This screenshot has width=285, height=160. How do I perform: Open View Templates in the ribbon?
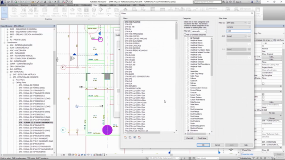click(x=14, y=12)
